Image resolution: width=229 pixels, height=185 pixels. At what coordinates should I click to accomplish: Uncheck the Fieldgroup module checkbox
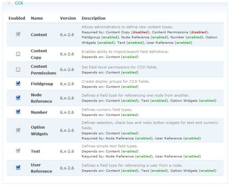18,84
